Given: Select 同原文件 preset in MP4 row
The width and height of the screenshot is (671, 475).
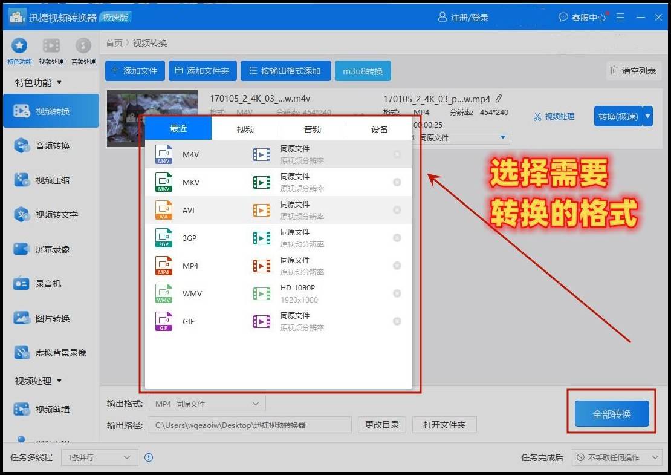Looking at the screenshot, I should click(x=289, y=266).
